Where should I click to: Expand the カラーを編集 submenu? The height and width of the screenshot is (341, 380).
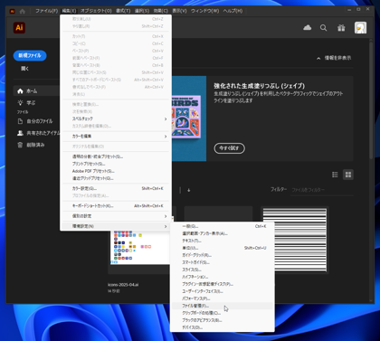pos(116,137)
